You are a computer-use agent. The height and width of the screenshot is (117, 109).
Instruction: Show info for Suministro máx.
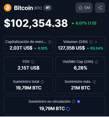tap(94, 82)
